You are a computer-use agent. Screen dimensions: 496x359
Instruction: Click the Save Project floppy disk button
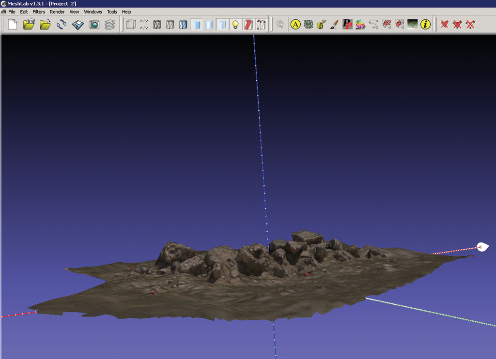(77, 24)
